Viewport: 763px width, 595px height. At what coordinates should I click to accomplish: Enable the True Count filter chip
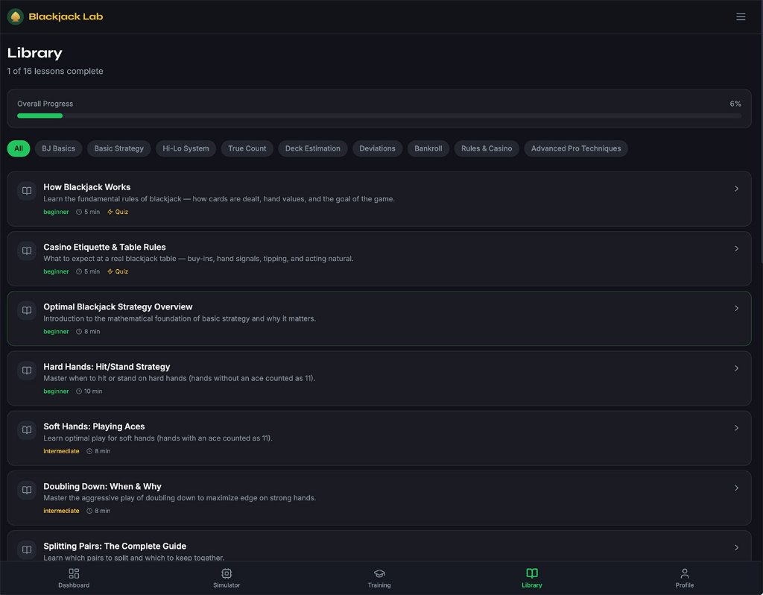[x=247, y=148]
